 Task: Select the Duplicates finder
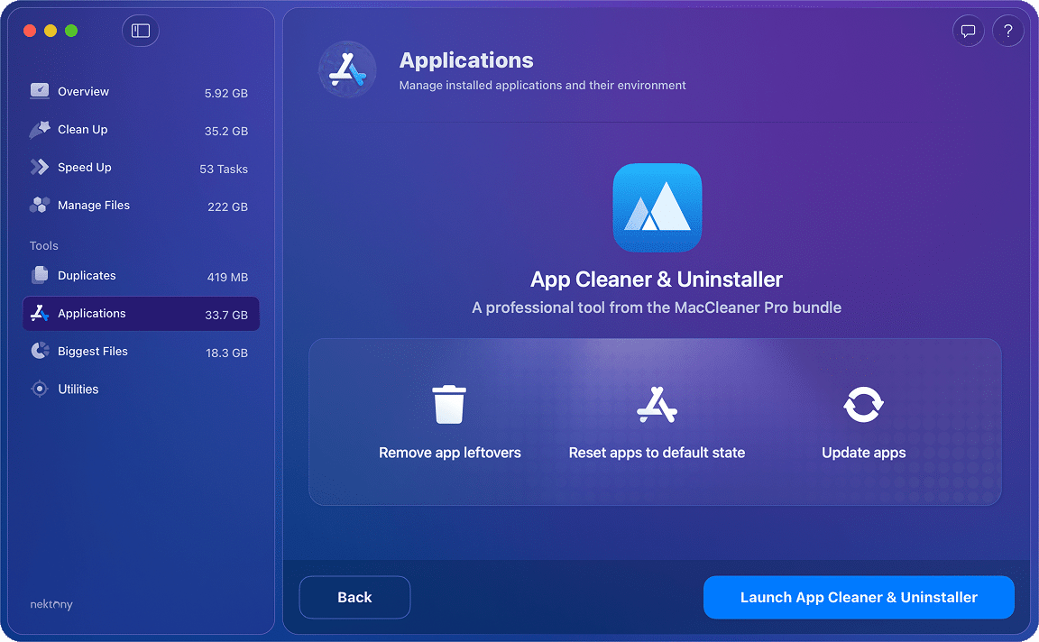coord(88,275)
